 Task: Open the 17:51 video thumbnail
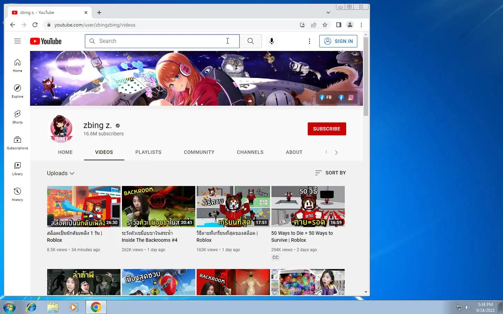(233, 207)
